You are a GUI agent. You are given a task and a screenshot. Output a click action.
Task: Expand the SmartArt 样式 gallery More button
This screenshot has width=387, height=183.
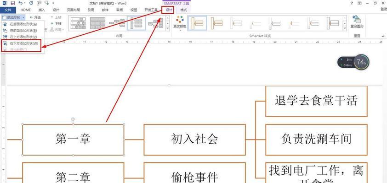(345, 28)
